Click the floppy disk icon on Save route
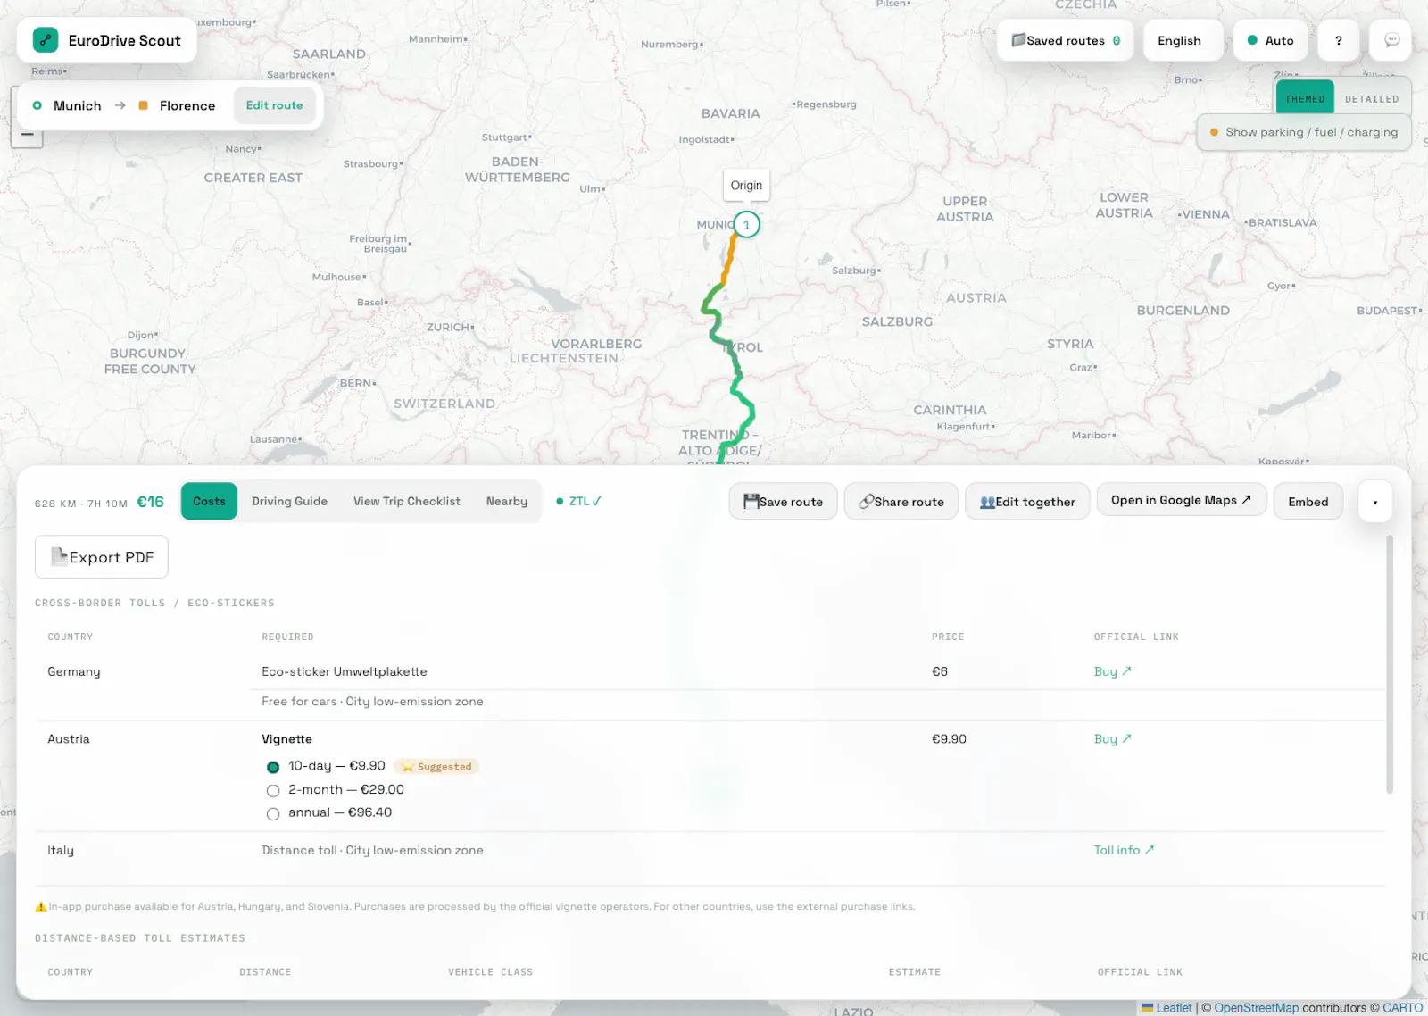1428x1016 pixels. pos(751,502)
